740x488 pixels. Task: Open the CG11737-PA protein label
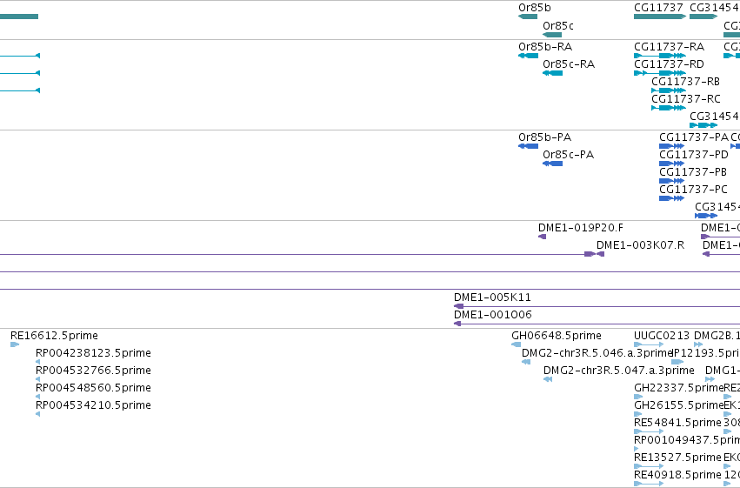coord(694,137)
